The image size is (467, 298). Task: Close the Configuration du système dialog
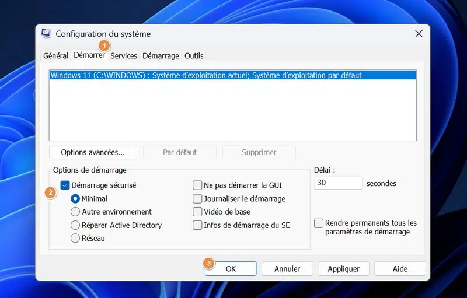419,34
